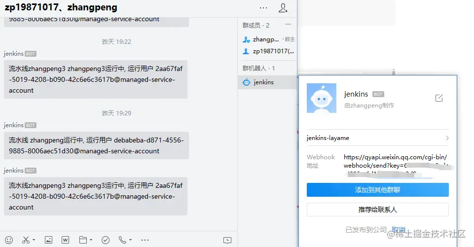Click the message history icon at toolbar right
Screen dimensions: 474x247
[x=227, y=241]
